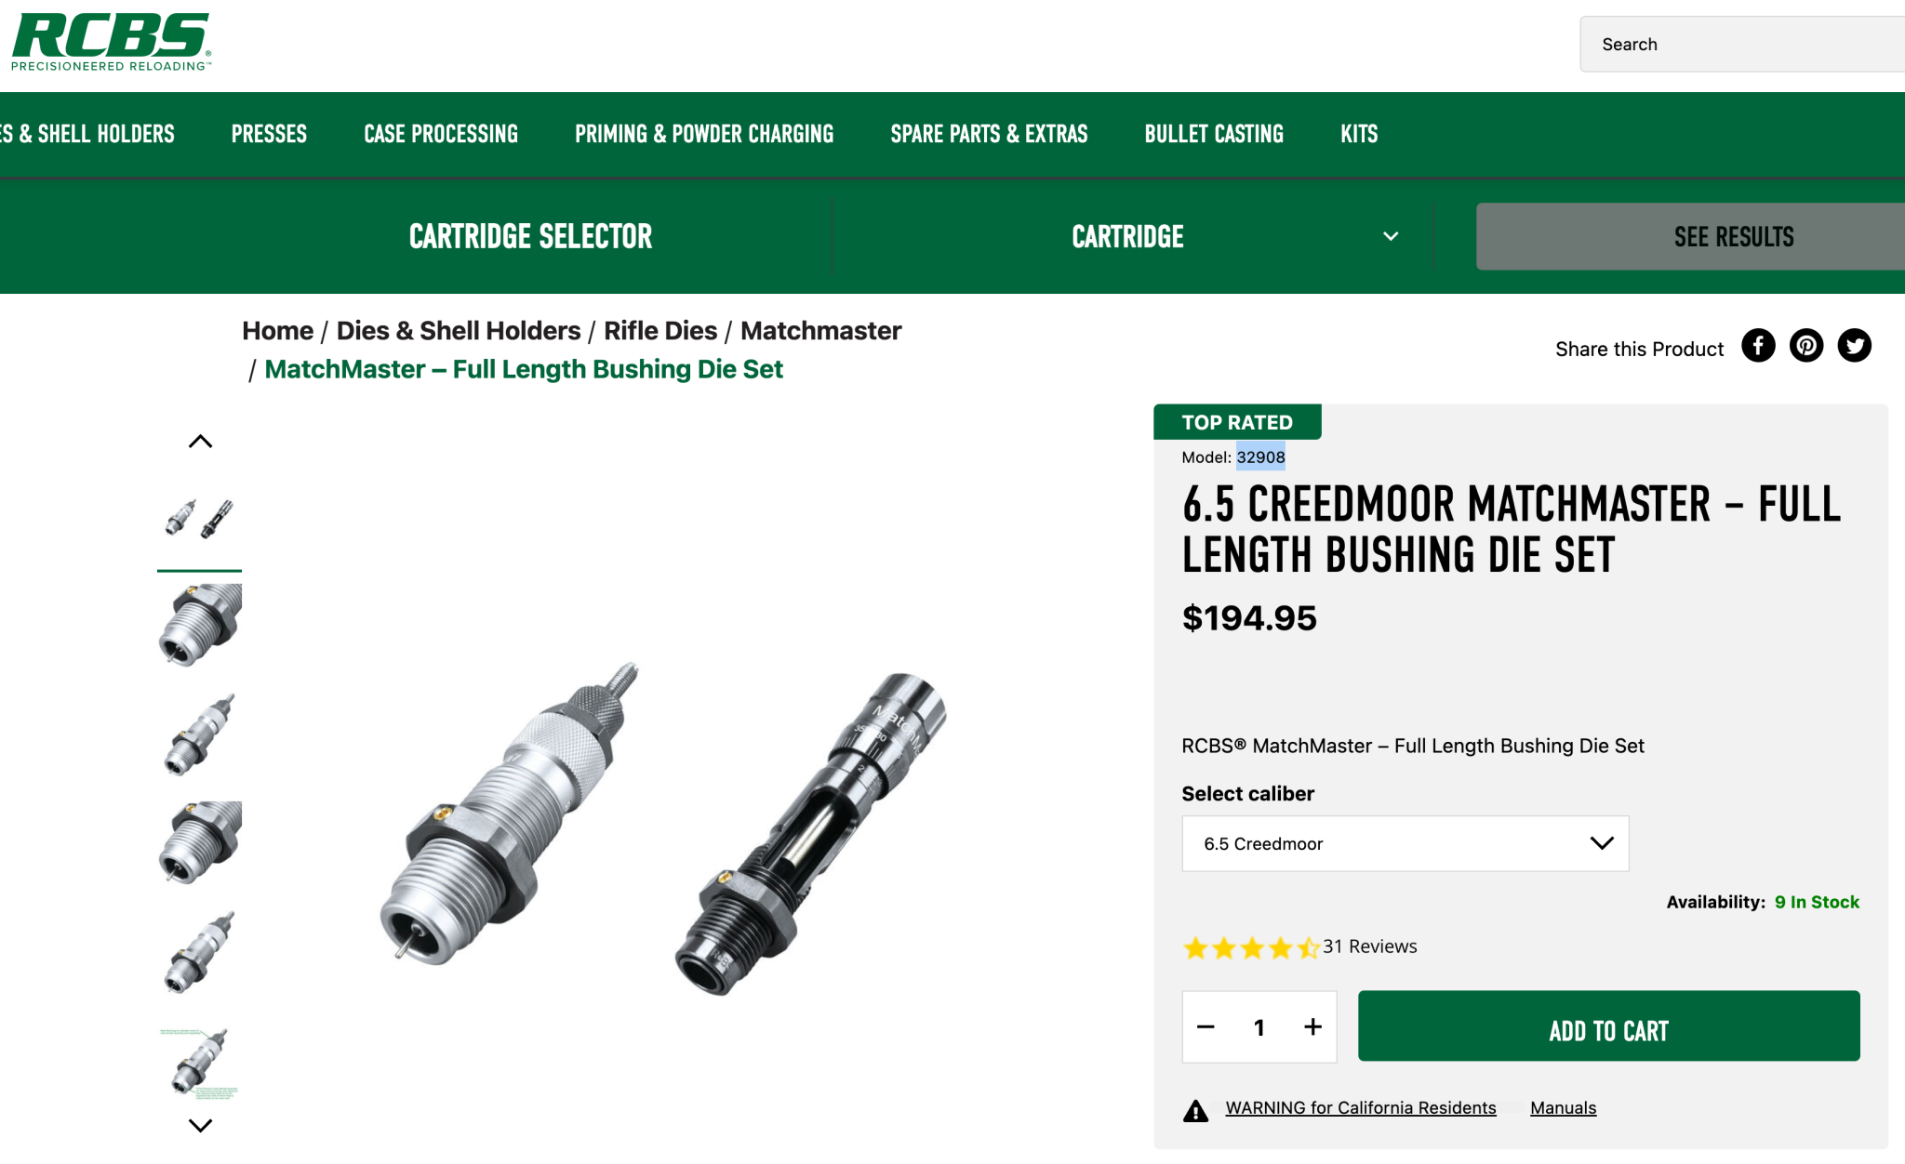Open the Presses menu
1905x1164 pixels.
click(x=269, y=134)
